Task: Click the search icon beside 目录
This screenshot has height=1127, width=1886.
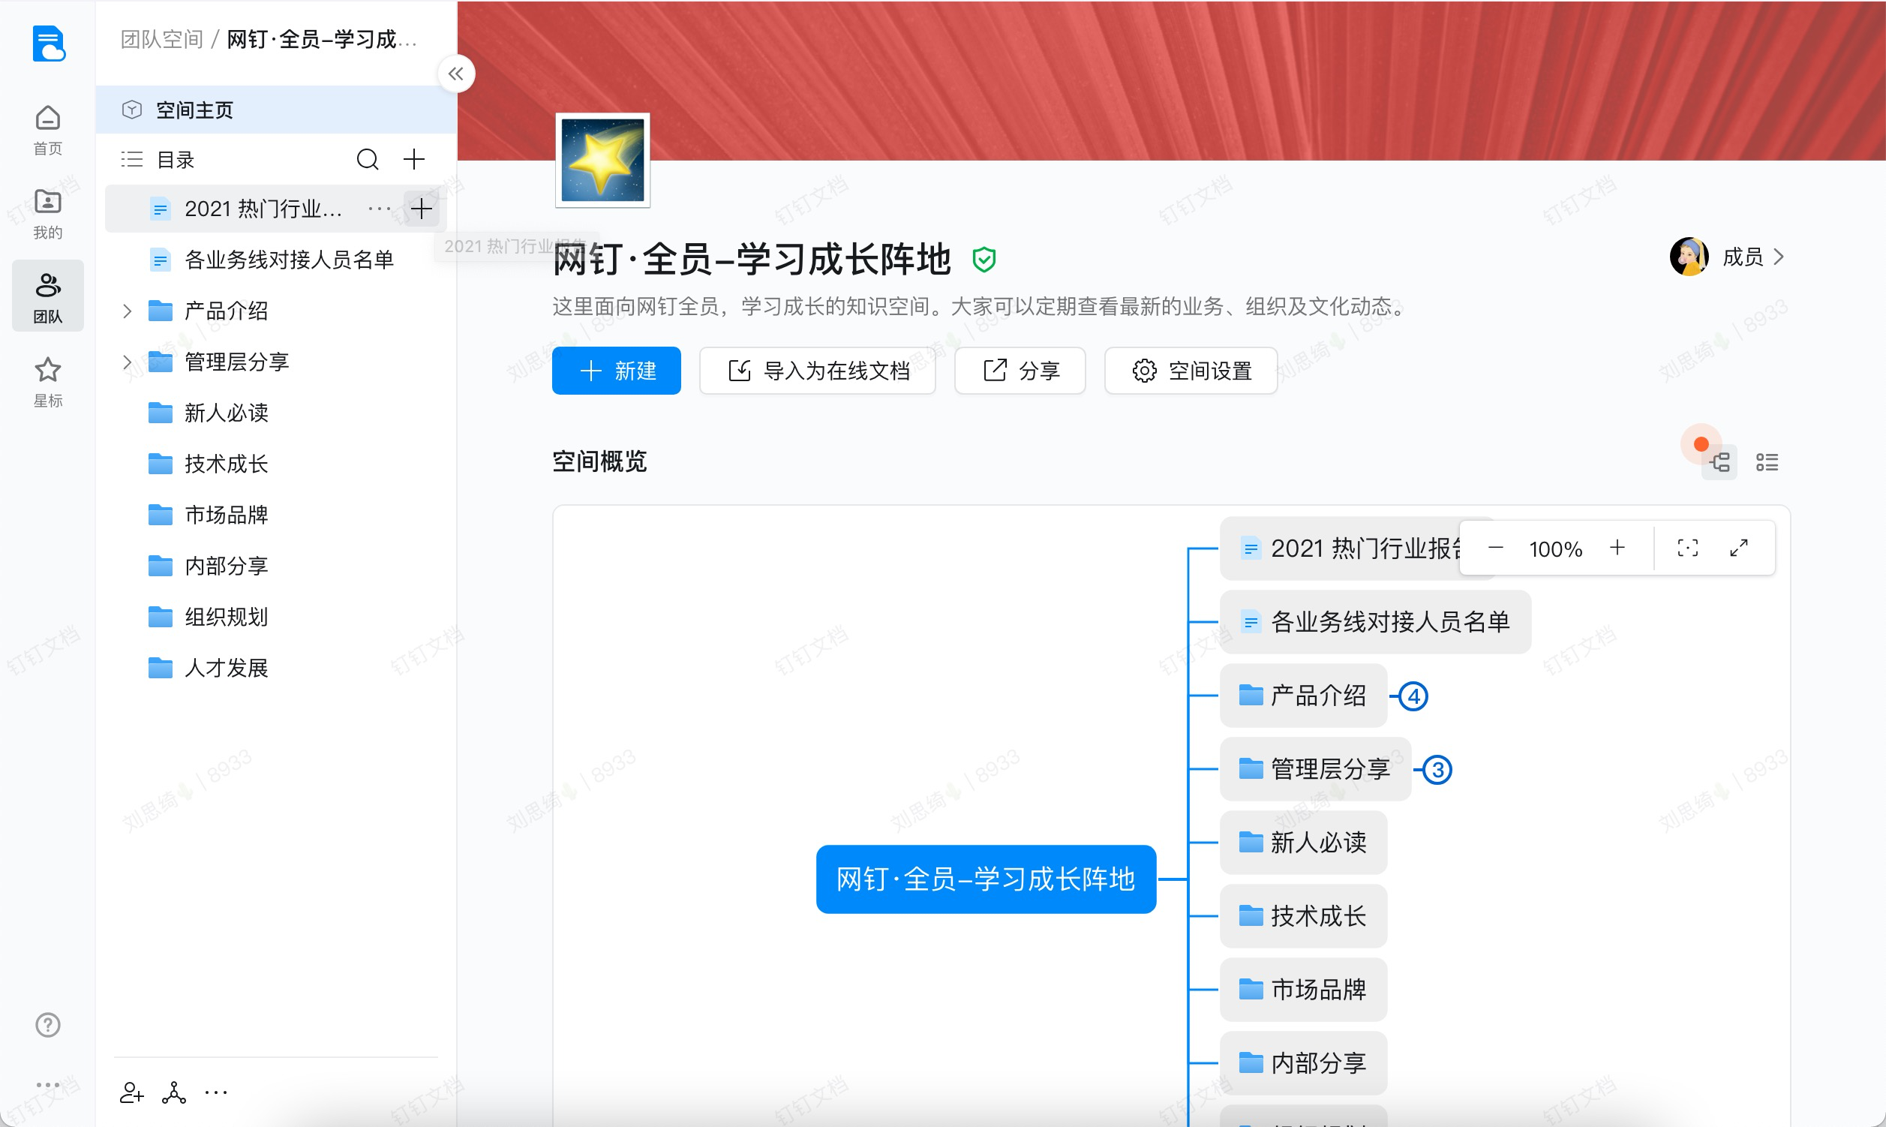Action: point(368,160)
